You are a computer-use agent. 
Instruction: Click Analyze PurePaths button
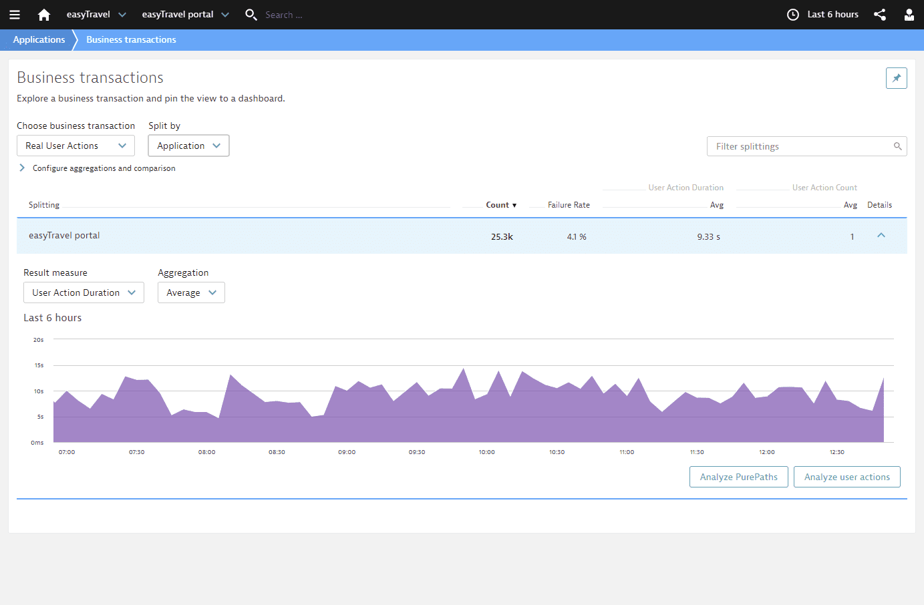738,477
